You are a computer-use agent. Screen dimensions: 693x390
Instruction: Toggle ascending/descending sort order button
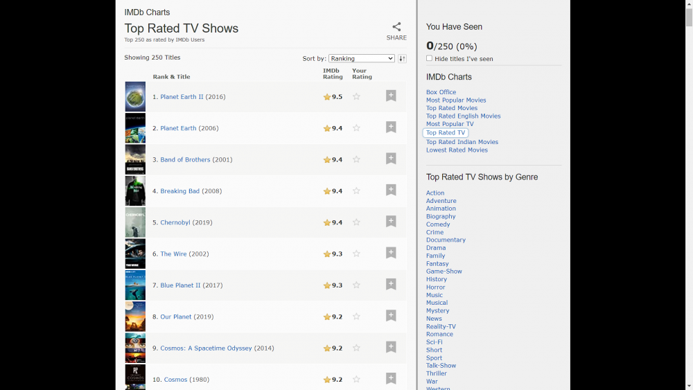pos(402,59)
